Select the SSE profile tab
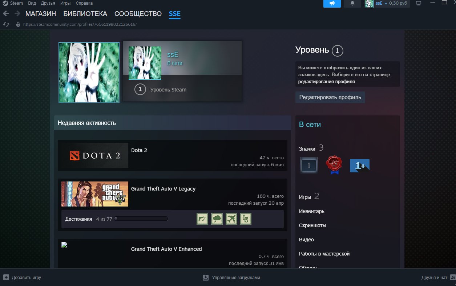The image size is (456, 286). (175, 14)
